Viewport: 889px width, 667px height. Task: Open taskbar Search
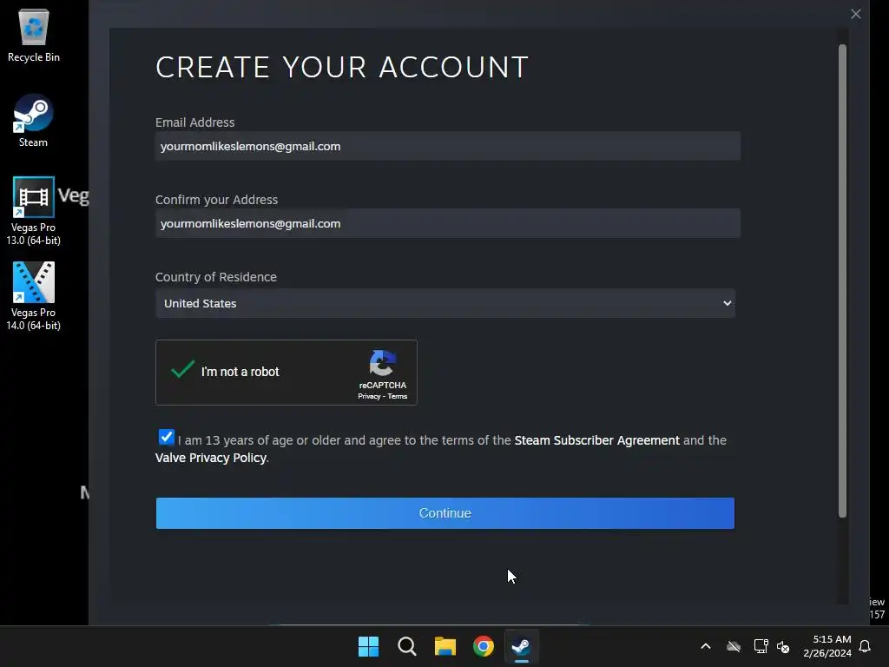click(x=406, y=646)
